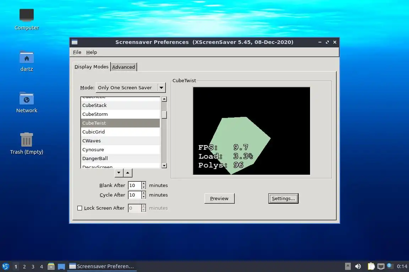Click the list scrollbar down arrow
The width and height of the screenshot is (409, 272).
[x=164, y=165]
